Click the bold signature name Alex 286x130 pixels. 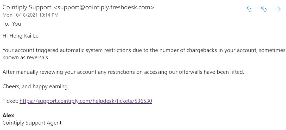coord(8,115)
